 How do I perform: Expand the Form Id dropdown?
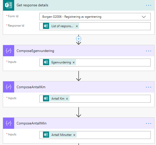(x=144, y=17)
